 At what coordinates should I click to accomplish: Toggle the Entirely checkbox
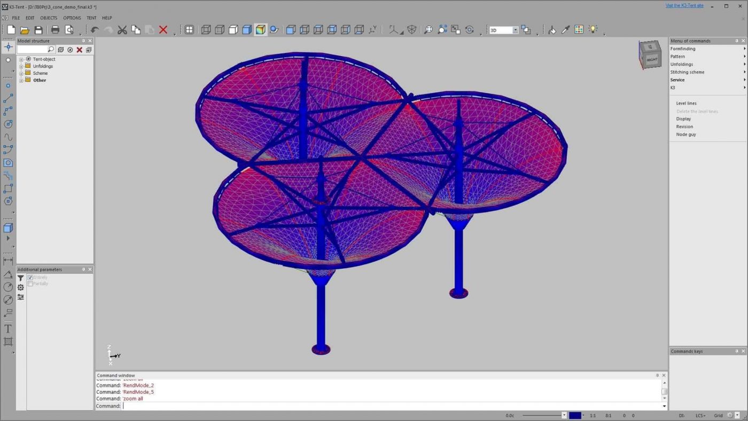30,278
